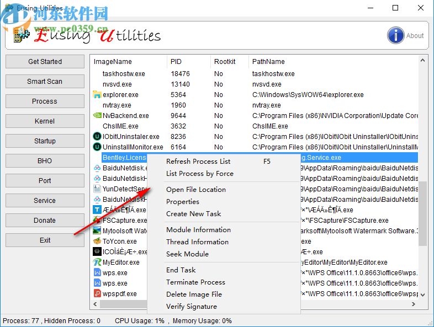Choose Seek Module
Image resolution: width=434 pixels, height=327 pixels.
(x=224, y=254)
